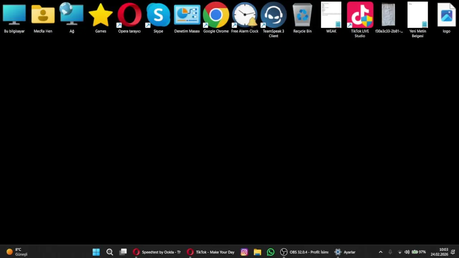
Task: Open the weather widget showing 8°C Güneşli
Action: coord(17,252)
